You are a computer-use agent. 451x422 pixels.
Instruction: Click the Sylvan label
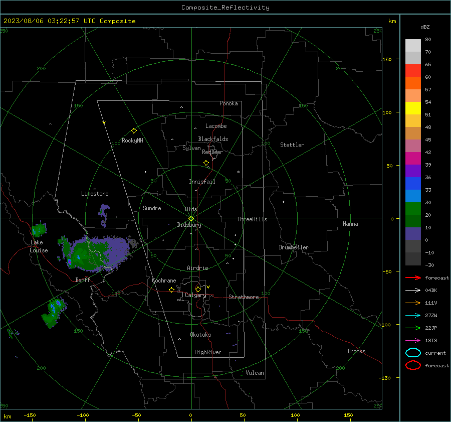click(x=191, y=148)
